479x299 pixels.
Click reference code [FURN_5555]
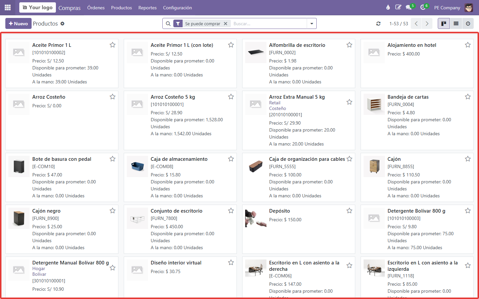(282, 166)
